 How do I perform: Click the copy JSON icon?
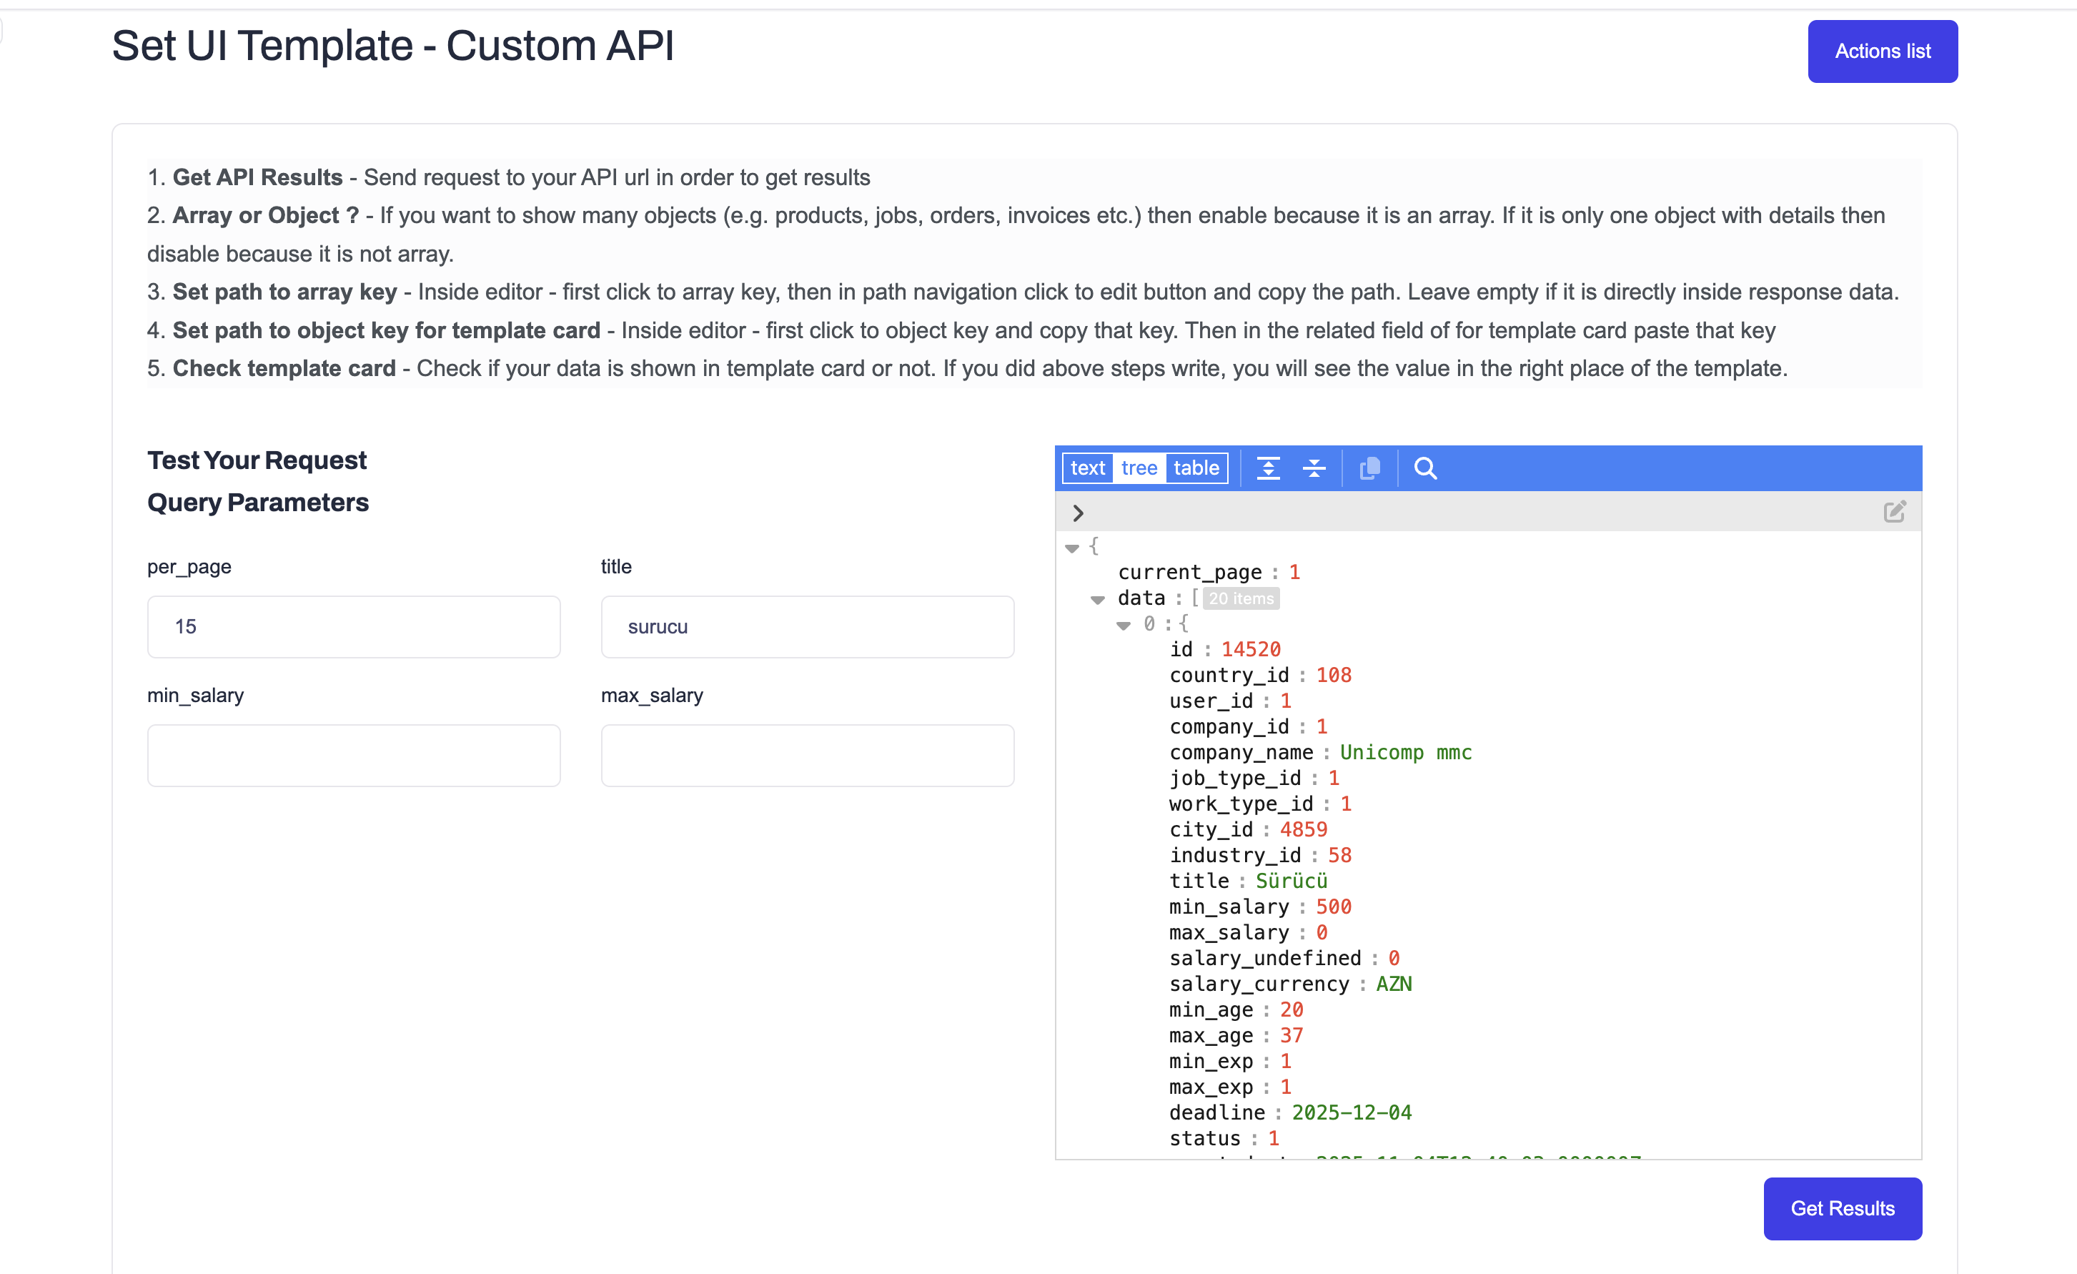coord(1369,468)
